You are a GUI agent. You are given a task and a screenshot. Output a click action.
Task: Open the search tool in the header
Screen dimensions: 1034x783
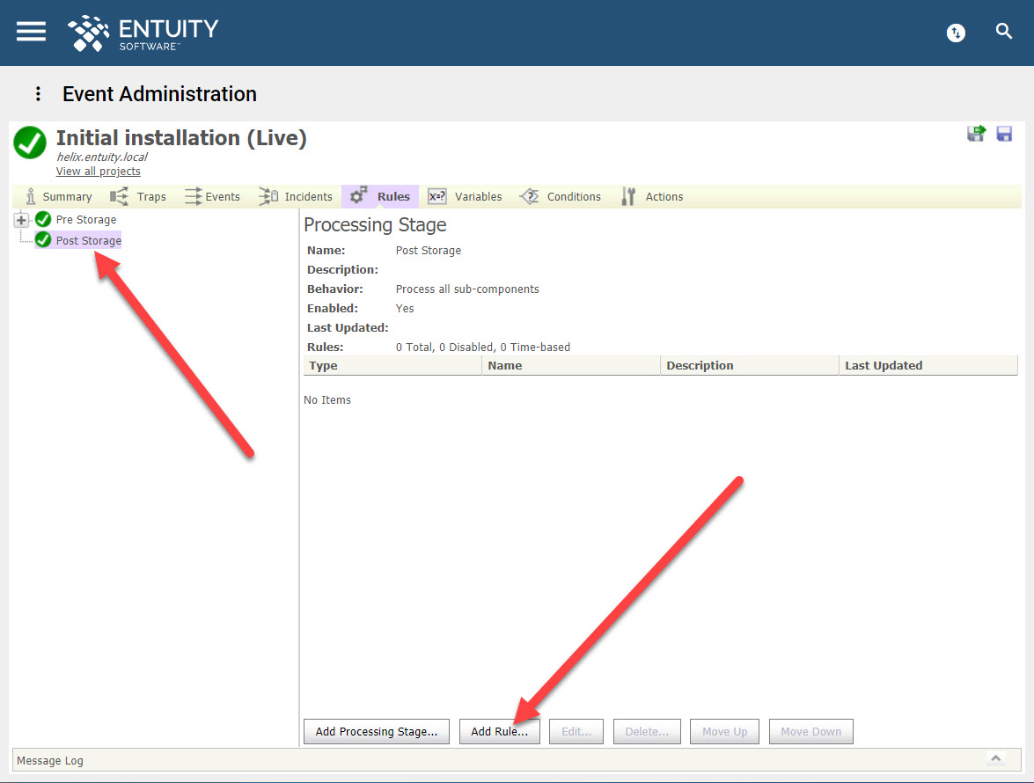click(1004, 32)
